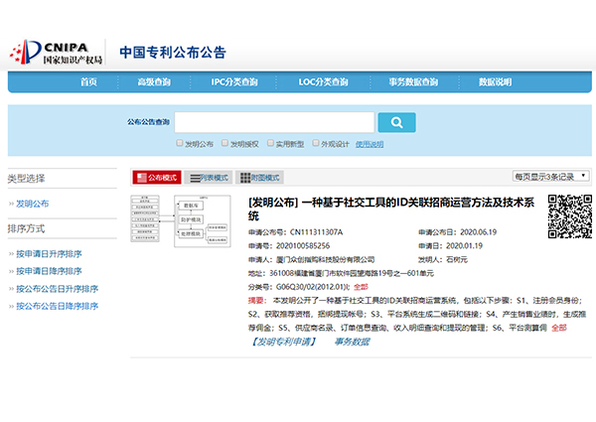
Task: Switch to 列表模式 view
Action: pyautogui.click(x=208, y=178)
